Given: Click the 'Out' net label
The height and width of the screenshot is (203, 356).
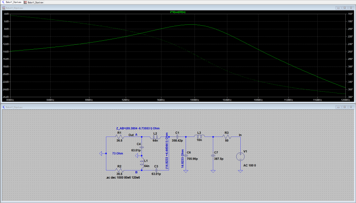Looking at the screenshot, I should pyautogui.click(x=131, y=135).
